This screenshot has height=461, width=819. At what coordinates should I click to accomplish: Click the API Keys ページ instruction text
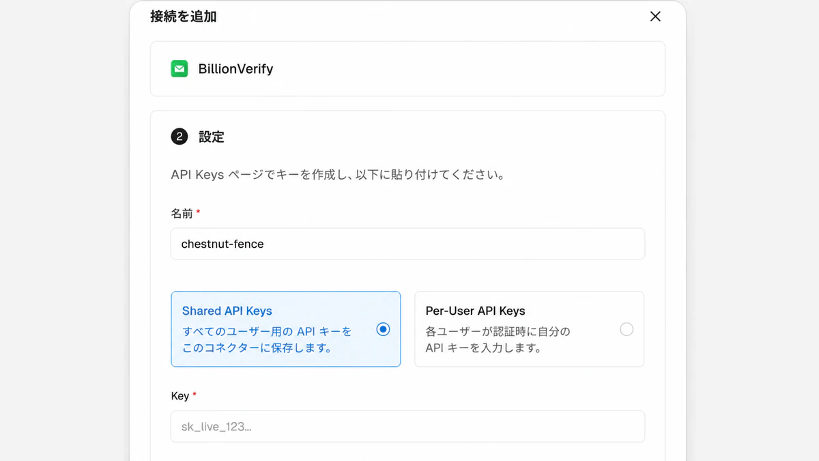[338, 175]
